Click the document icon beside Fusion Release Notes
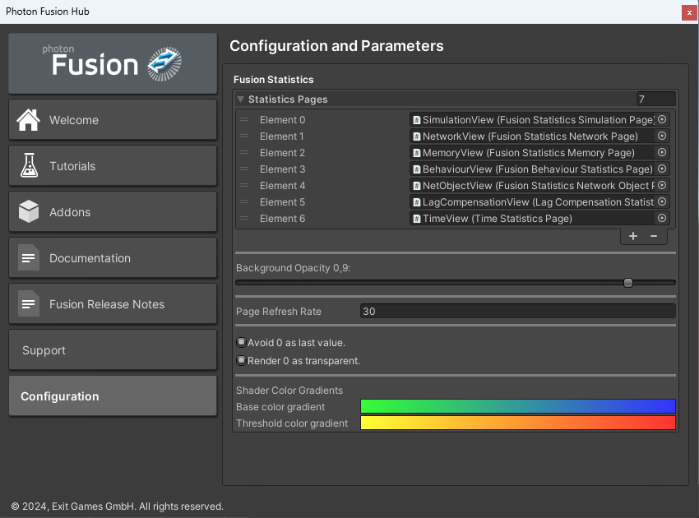 click(x=29, y=303)
